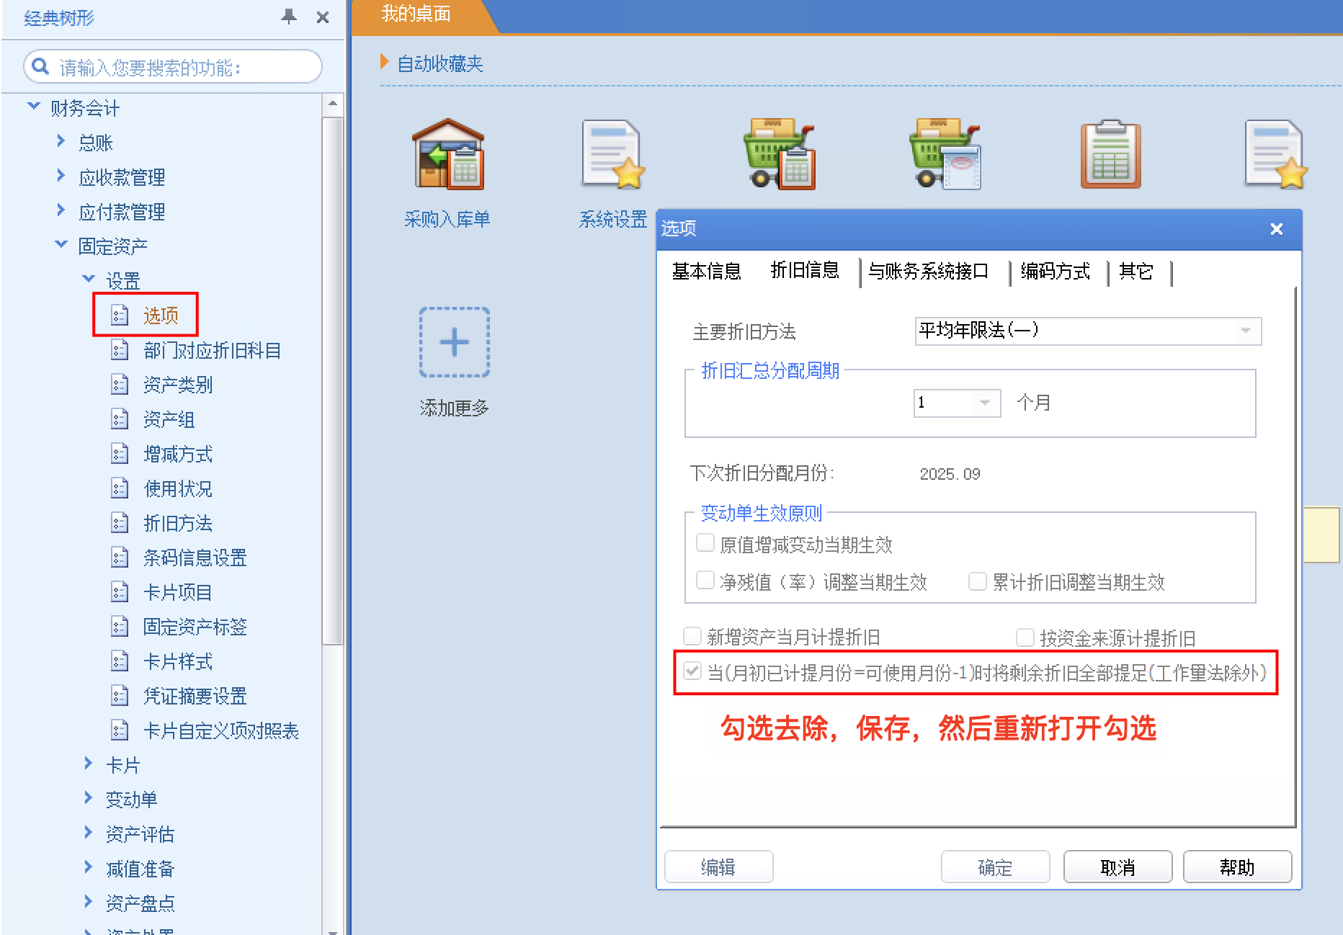
Task: Click icon beside 资产类别
Action: (x=120, y=385)
